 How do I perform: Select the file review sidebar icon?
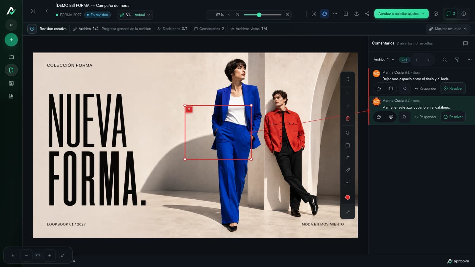coord(11,70)
